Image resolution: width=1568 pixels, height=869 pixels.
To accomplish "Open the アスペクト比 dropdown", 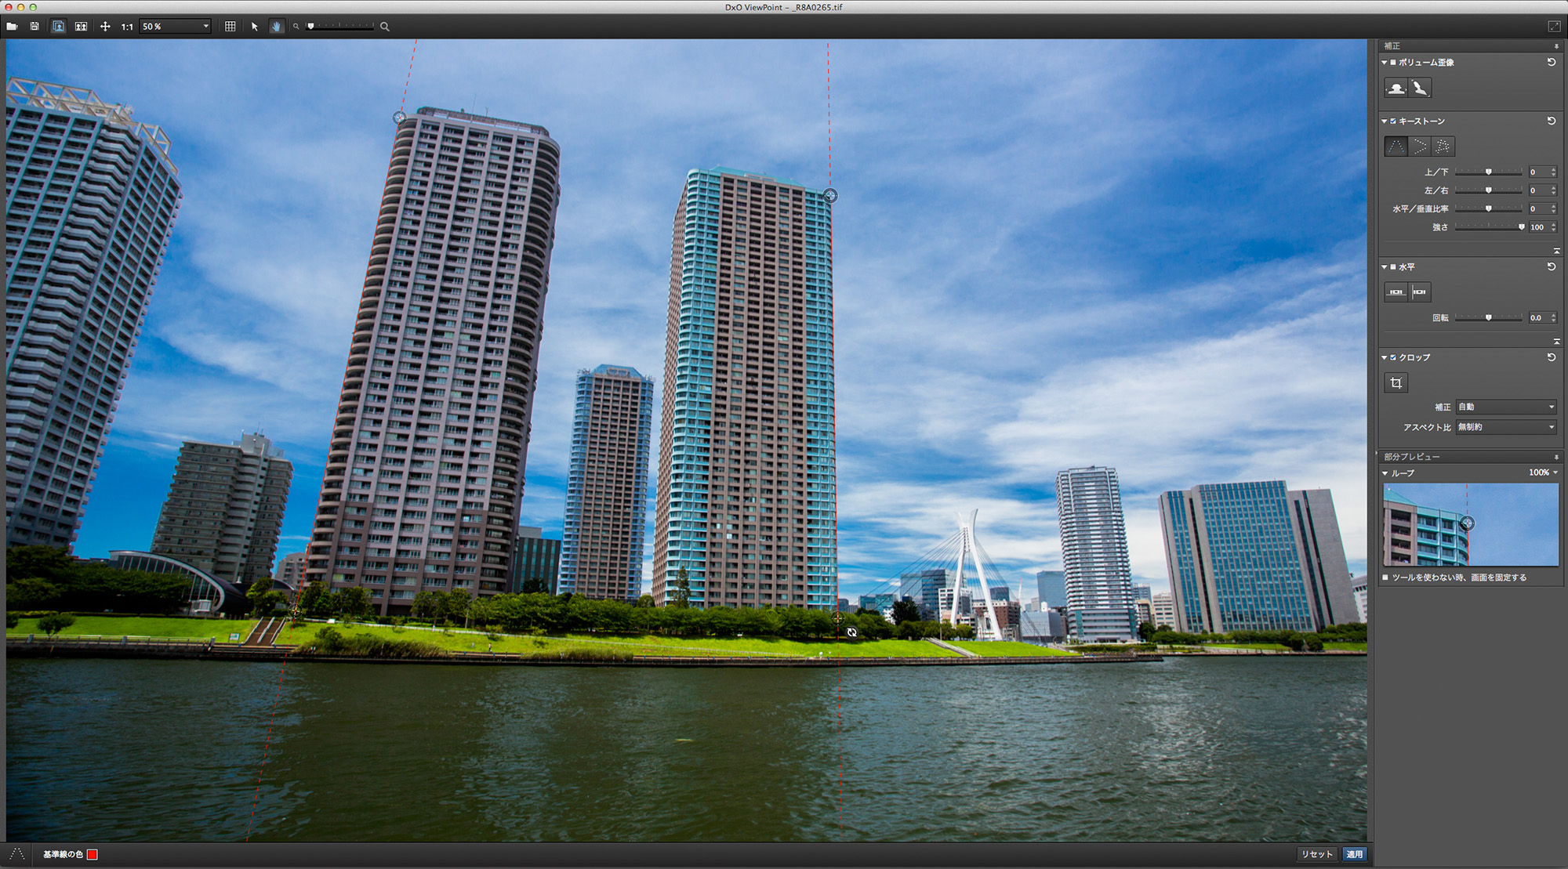I will coord(1505,427).
